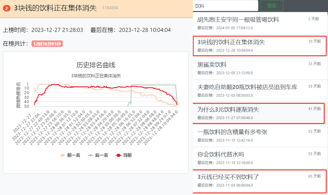Viewport: 328px width, 195px height.
Task: Click the heat count 1194894
Action: pos(110,8)
